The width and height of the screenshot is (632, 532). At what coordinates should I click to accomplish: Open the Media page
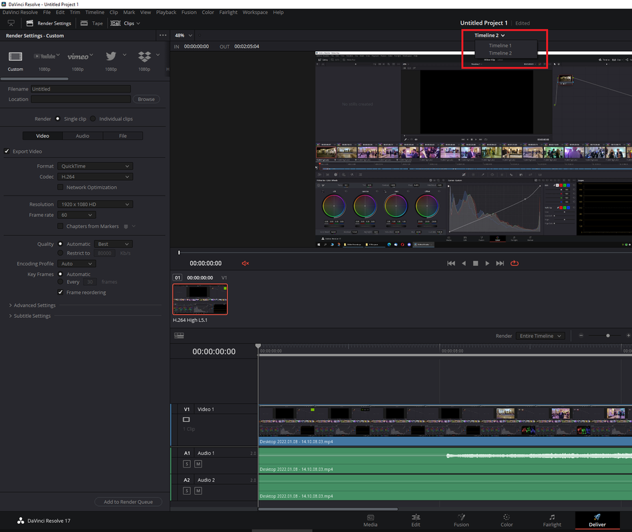point(371,521)
